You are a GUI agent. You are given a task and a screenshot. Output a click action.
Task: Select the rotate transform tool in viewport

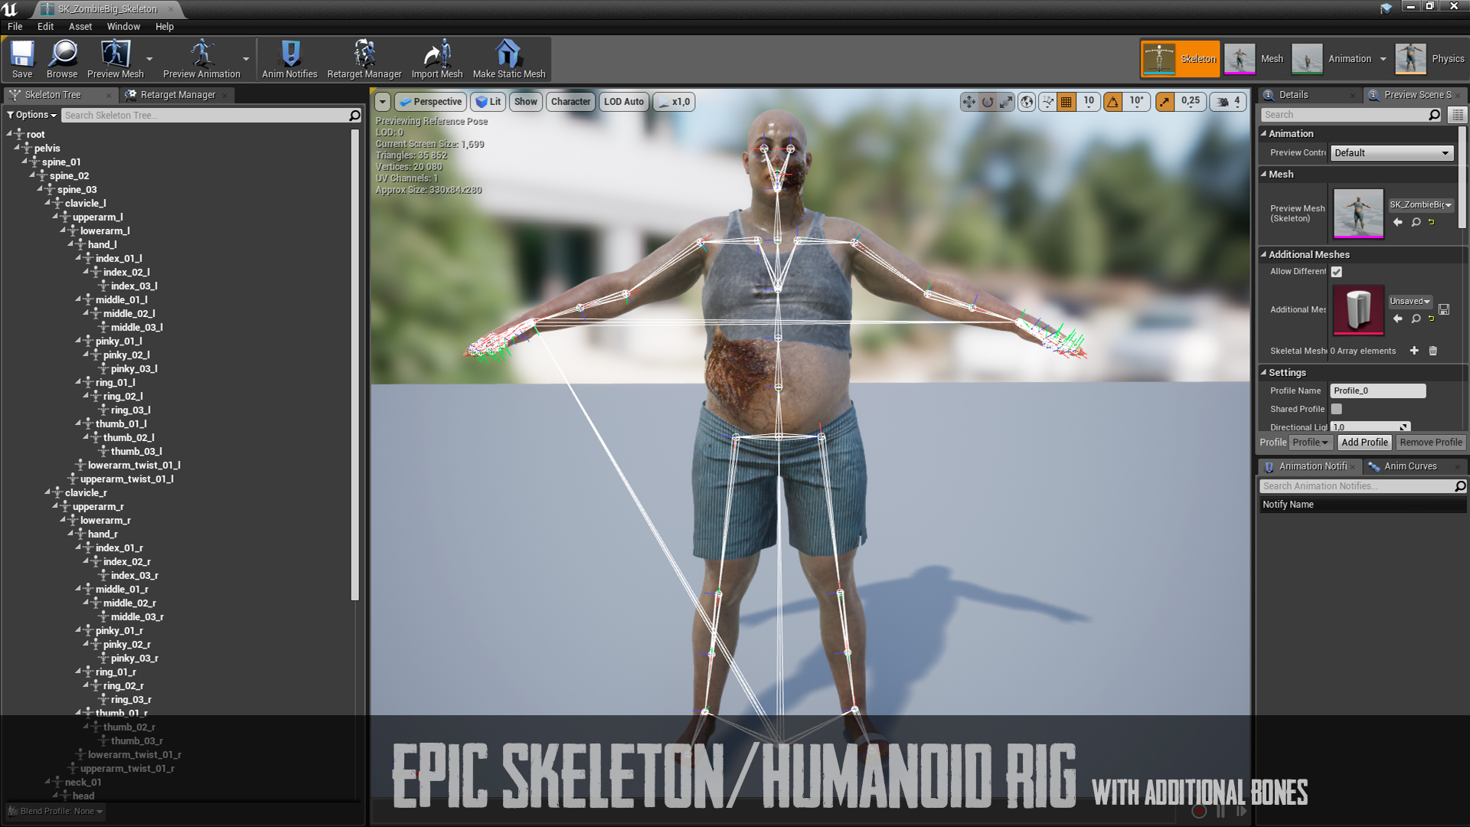point(988,102)
